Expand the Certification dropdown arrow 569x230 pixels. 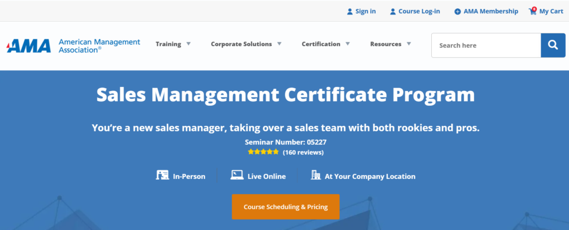pos(348,44)
